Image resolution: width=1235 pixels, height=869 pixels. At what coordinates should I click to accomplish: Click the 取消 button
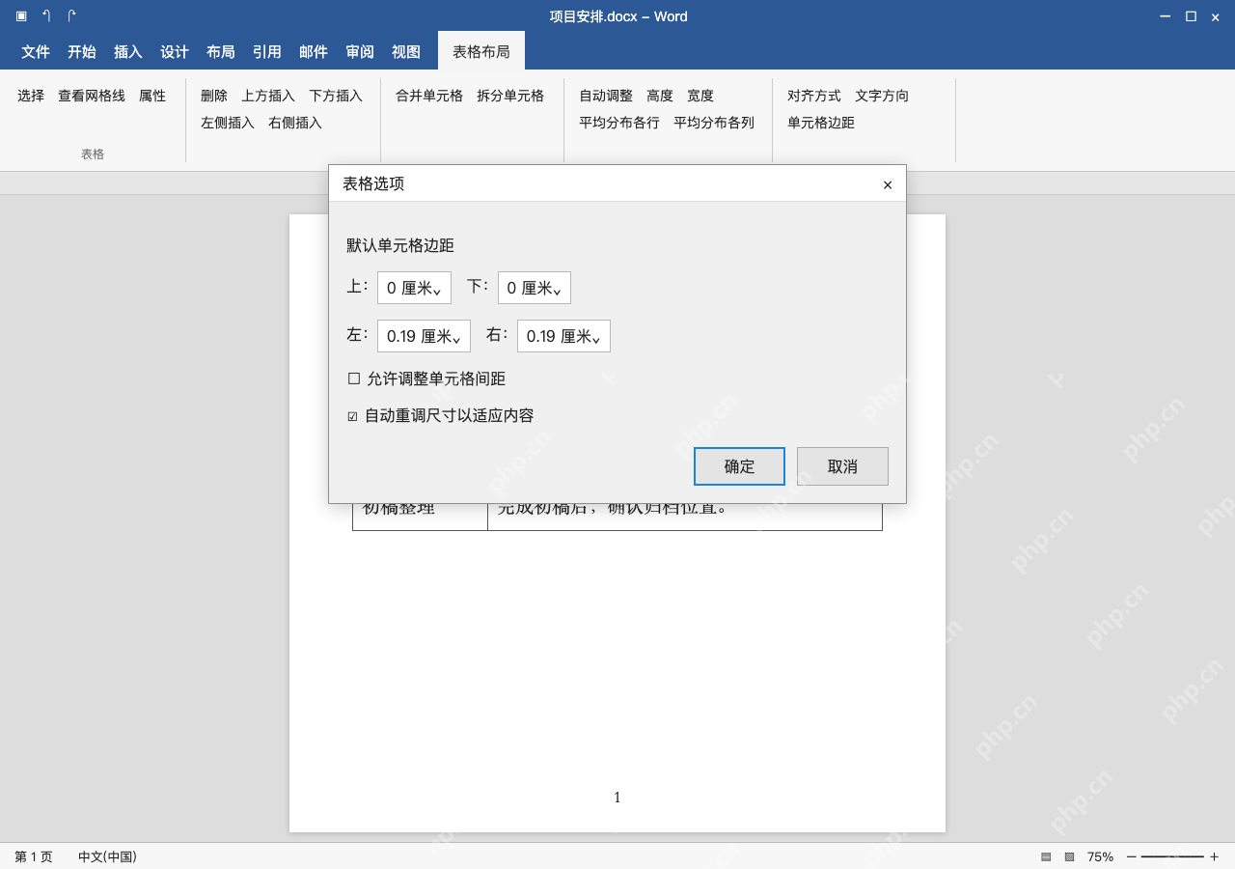(x=842, y=466)
